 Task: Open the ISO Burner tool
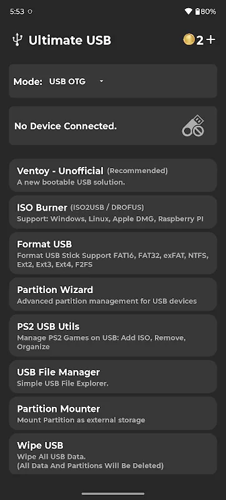[113, 212]
